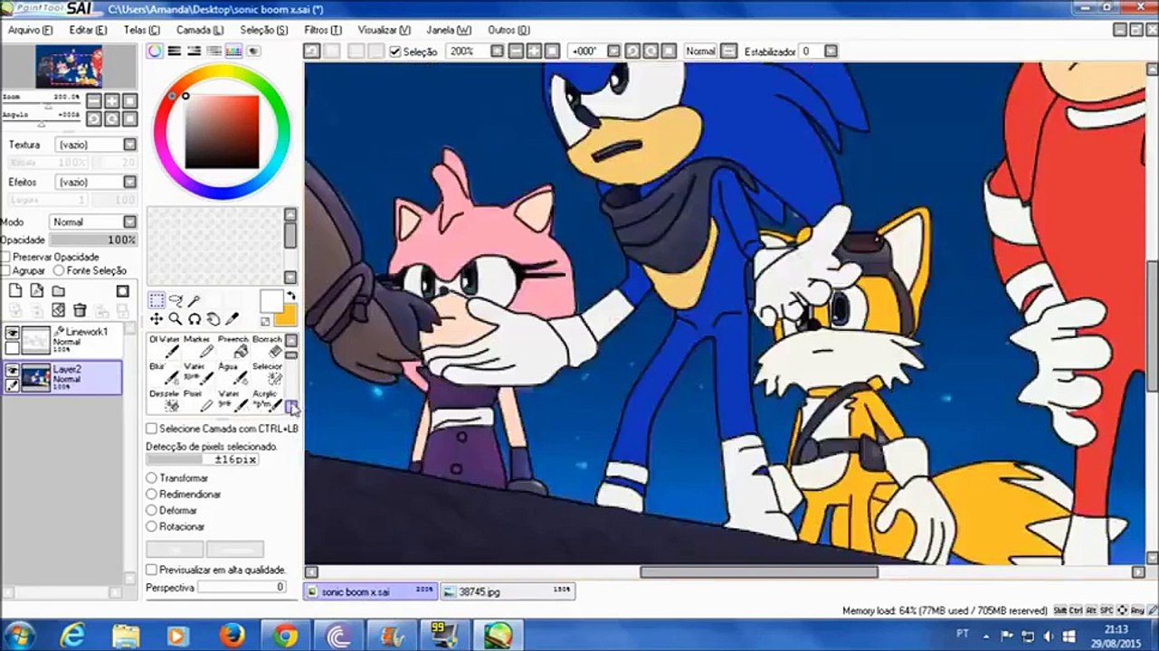Select the Magic Wand tool
Screen dimensions: 1159x651
pyautogui.click(x=194, y=301)
